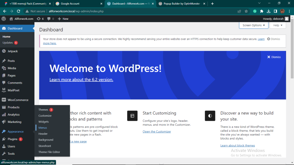Click the Not secure site info indicator

point(35,11)
